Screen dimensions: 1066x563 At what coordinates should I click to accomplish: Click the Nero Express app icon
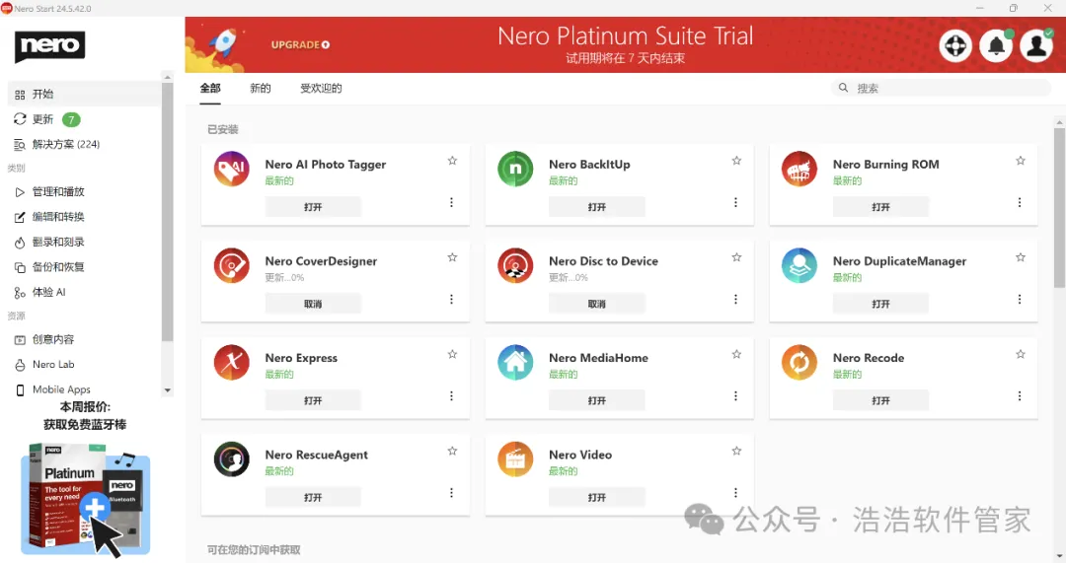232,363
